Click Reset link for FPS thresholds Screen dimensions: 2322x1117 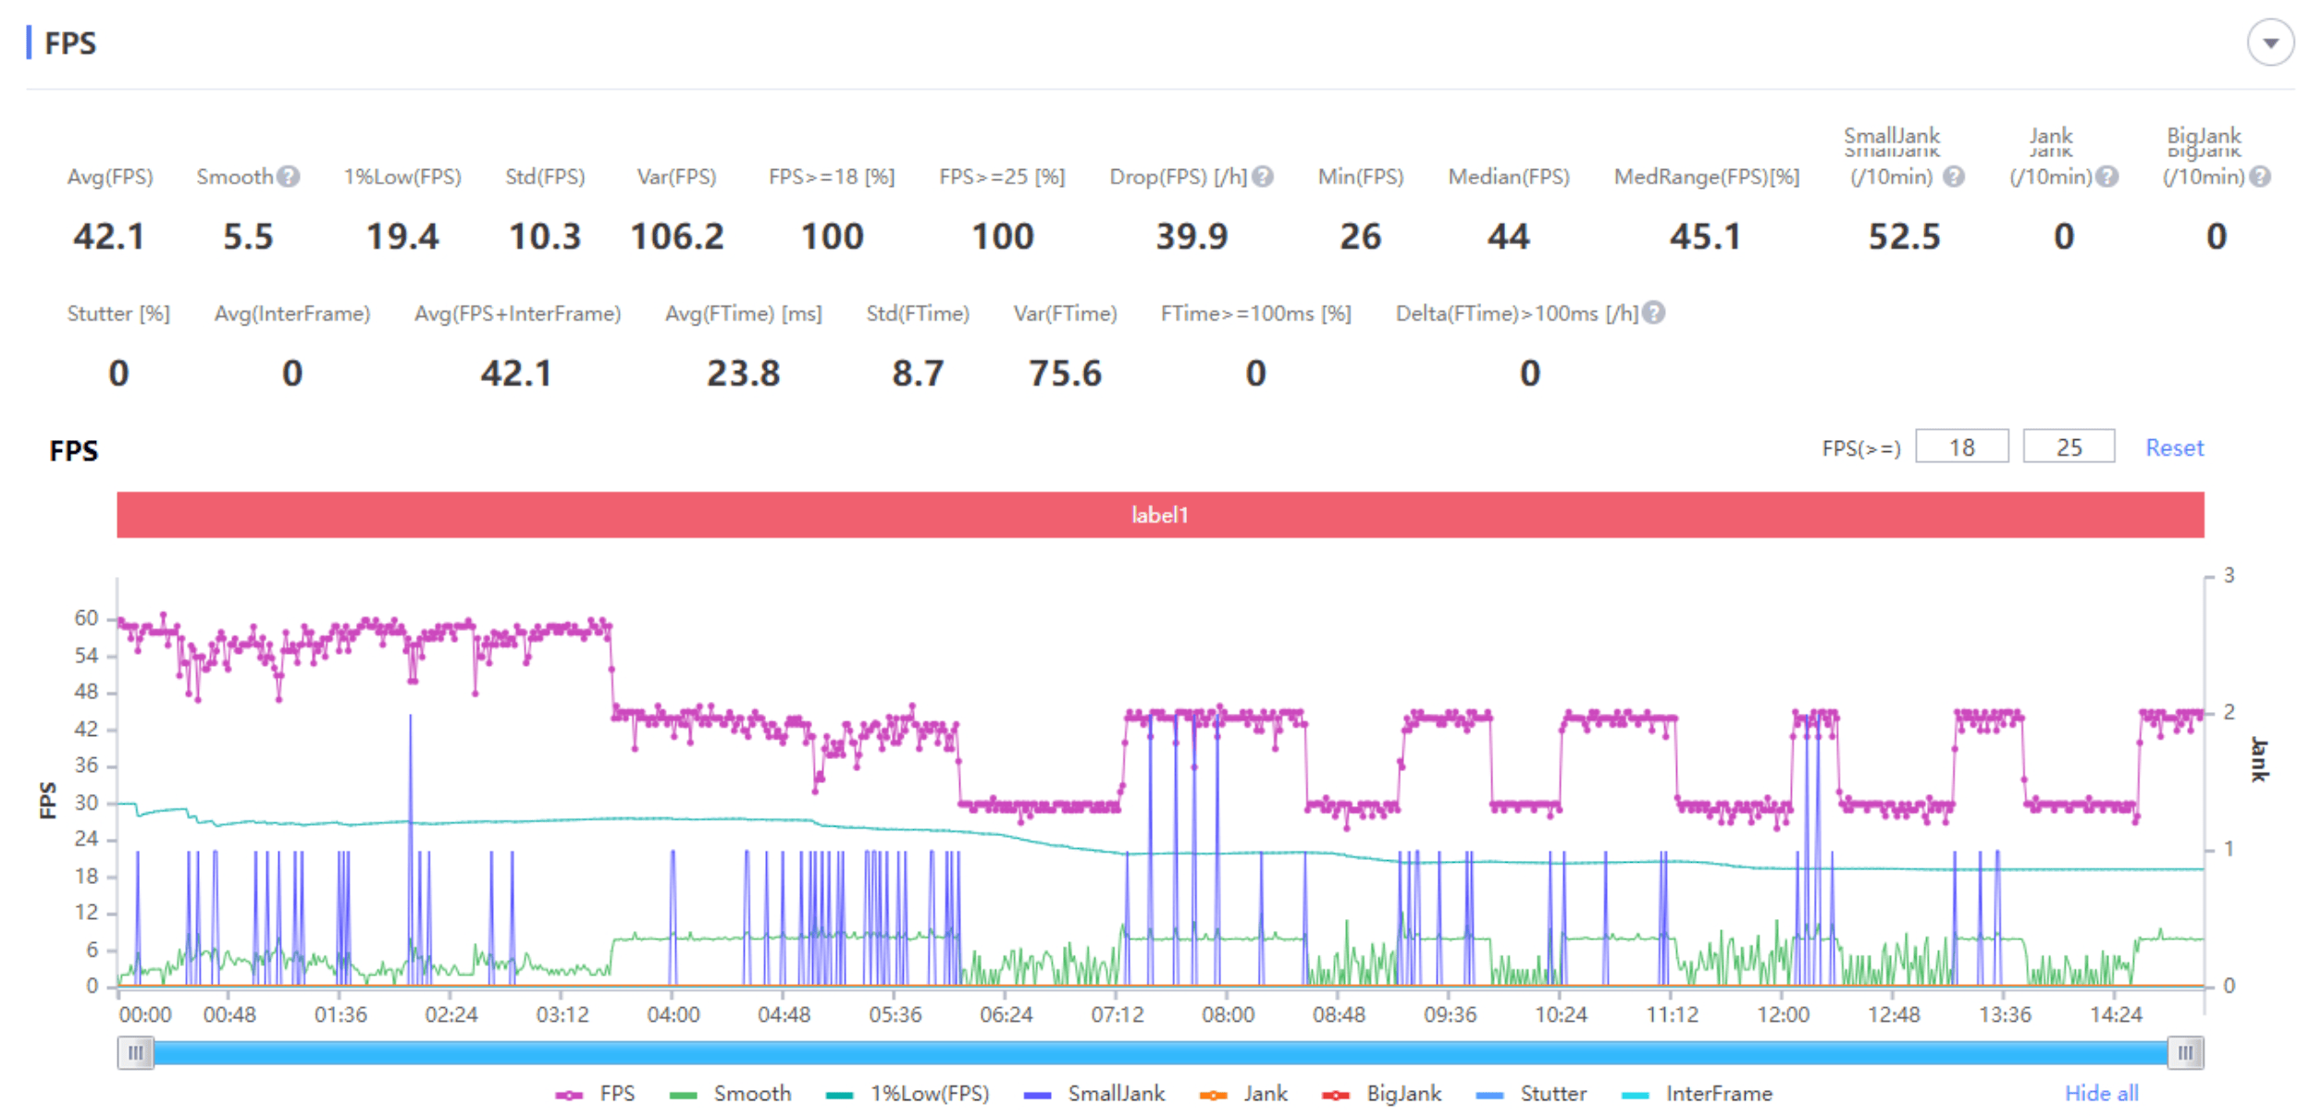coord(2174,448)
